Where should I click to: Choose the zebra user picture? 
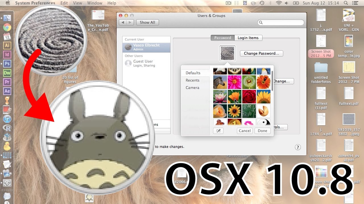coord(220,82)
